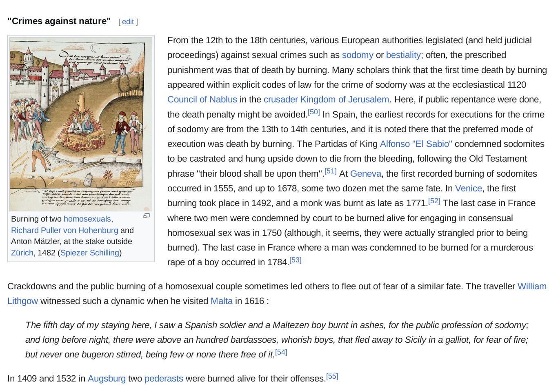
Task: Open Alfonso "El Sabio" link
Action: 416,144
